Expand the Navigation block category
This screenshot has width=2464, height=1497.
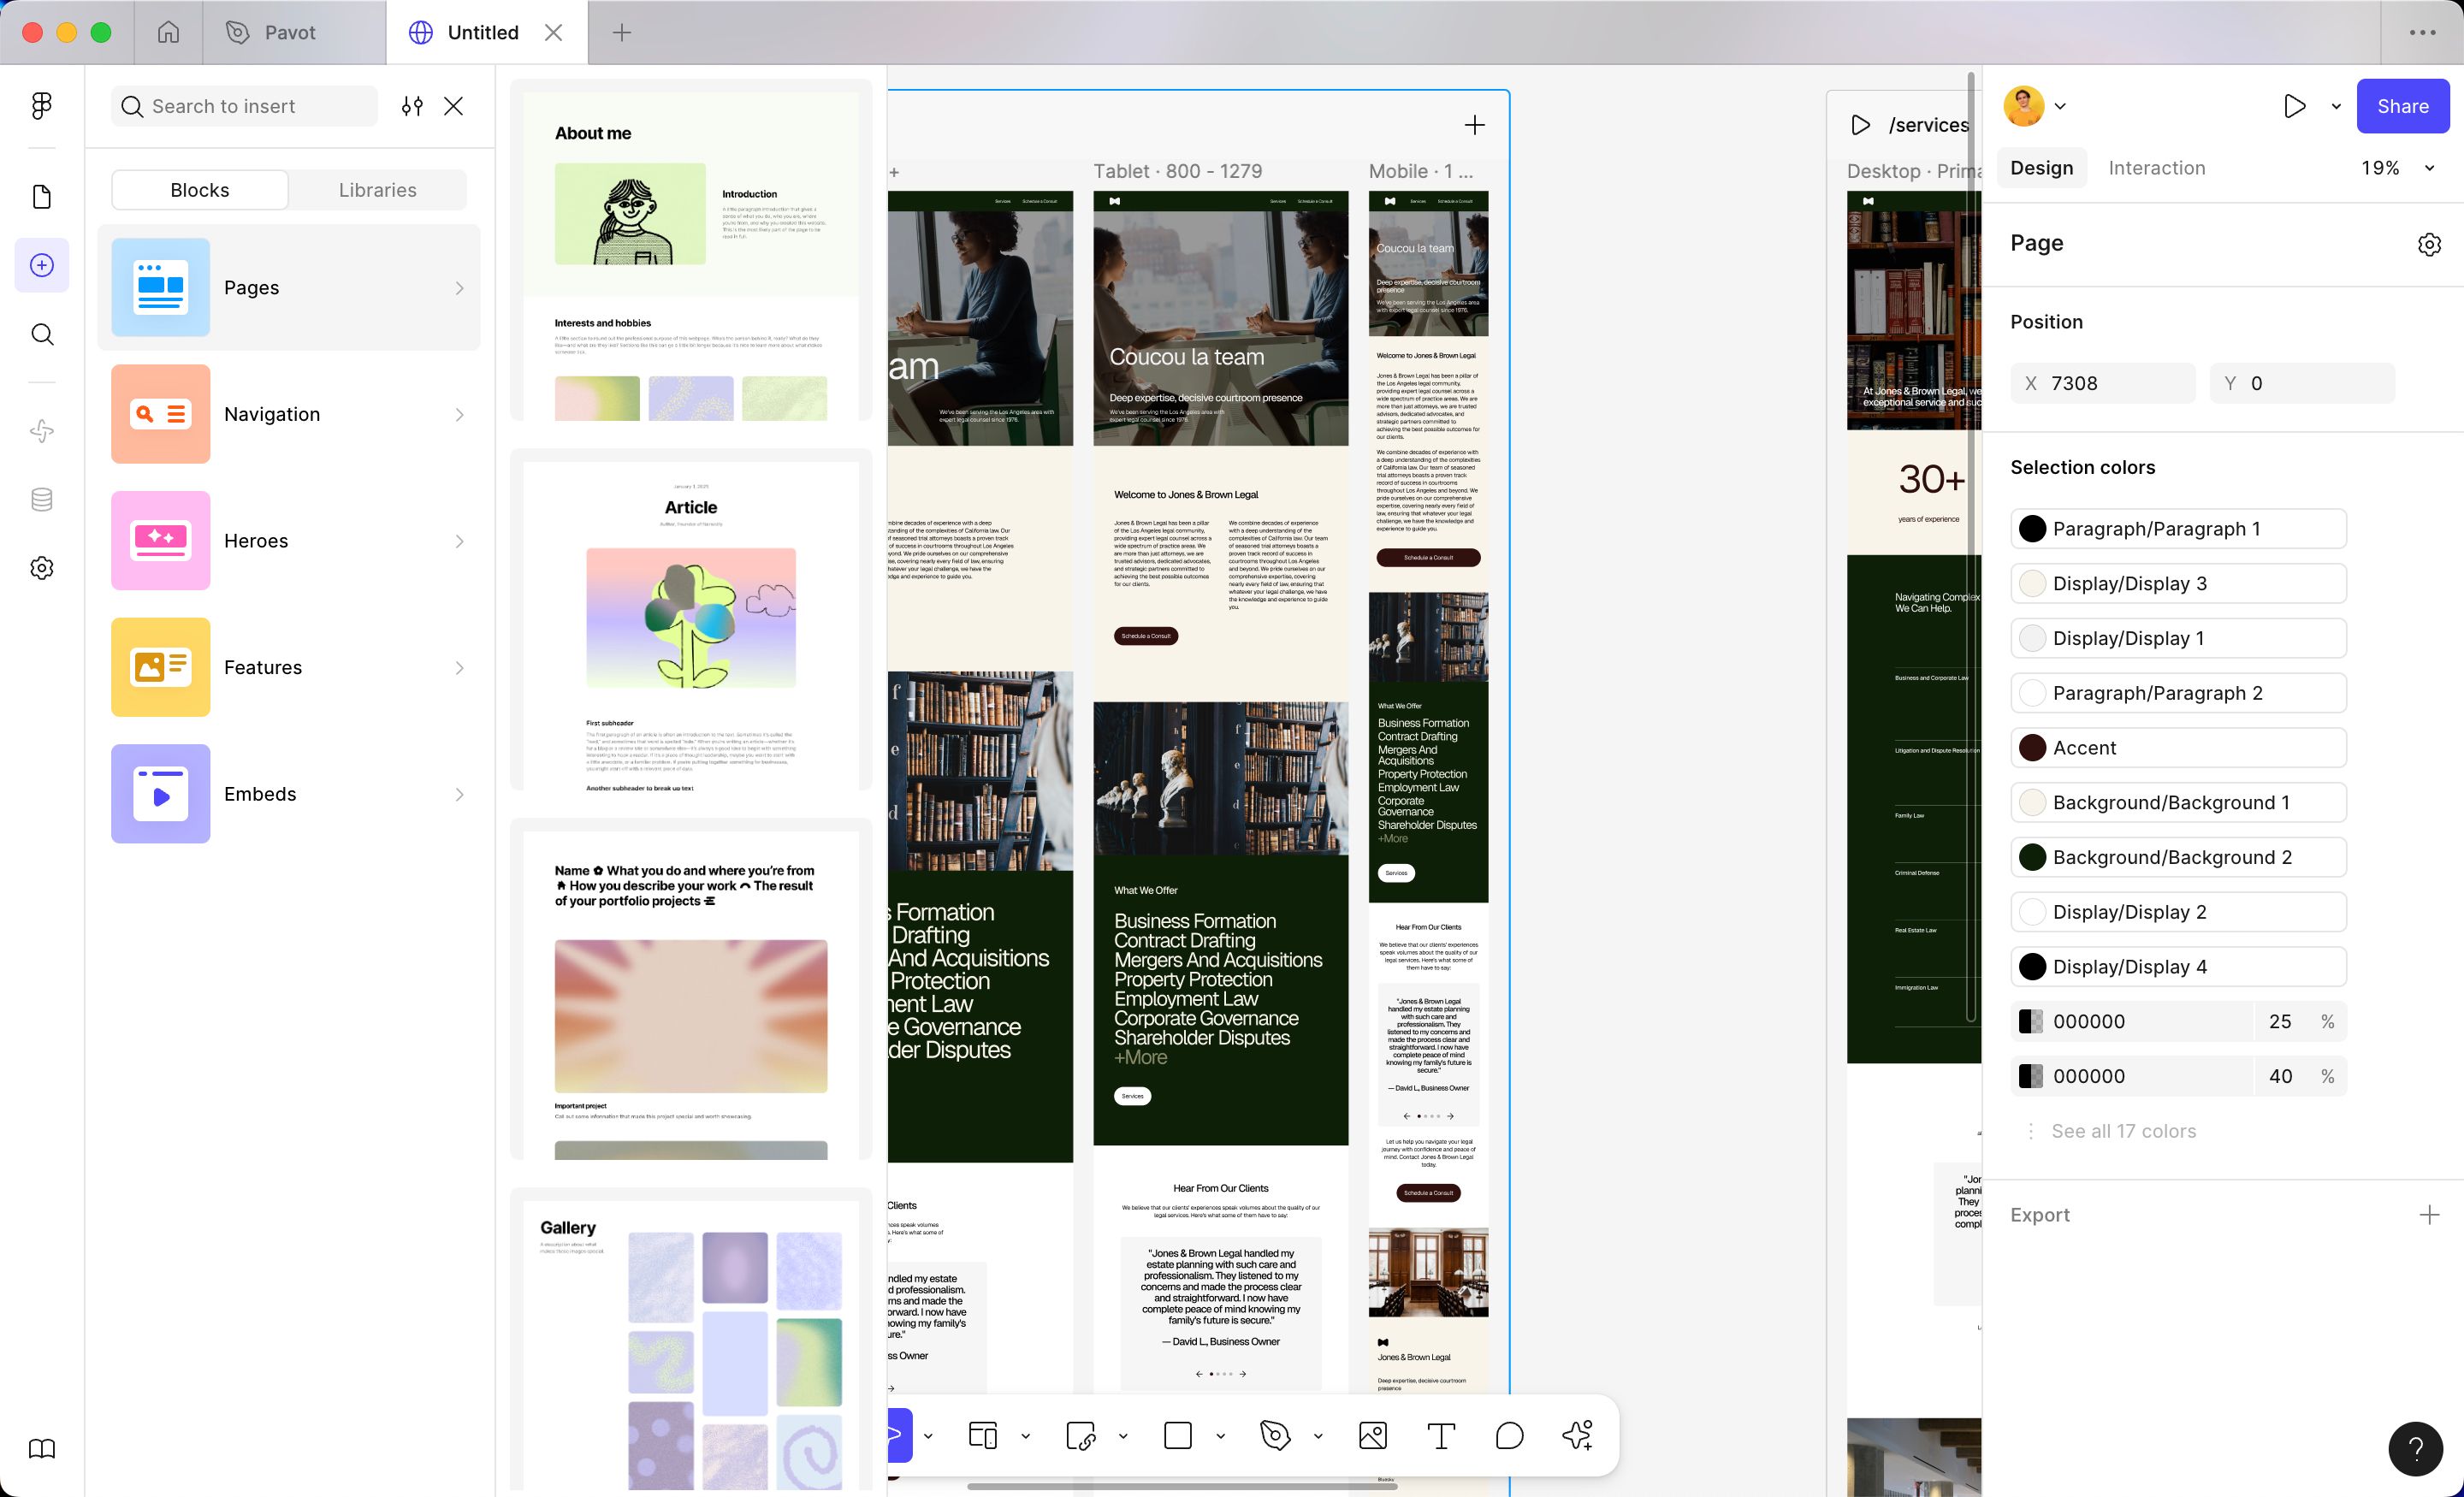[289, 414]
